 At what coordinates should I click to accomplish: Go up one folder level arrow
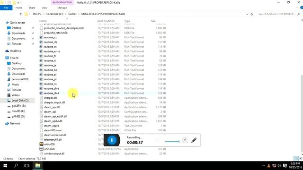pyautogui.click(x=21, y=14)
